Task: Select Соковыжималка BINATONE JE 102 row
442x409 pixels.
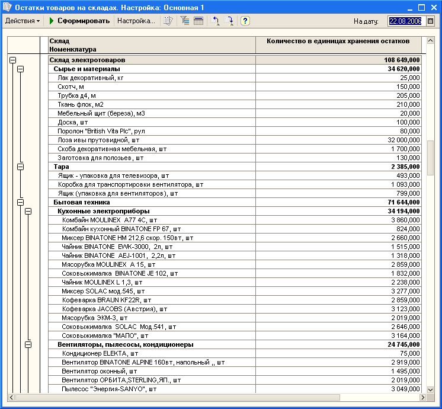Action: [235, 273]
